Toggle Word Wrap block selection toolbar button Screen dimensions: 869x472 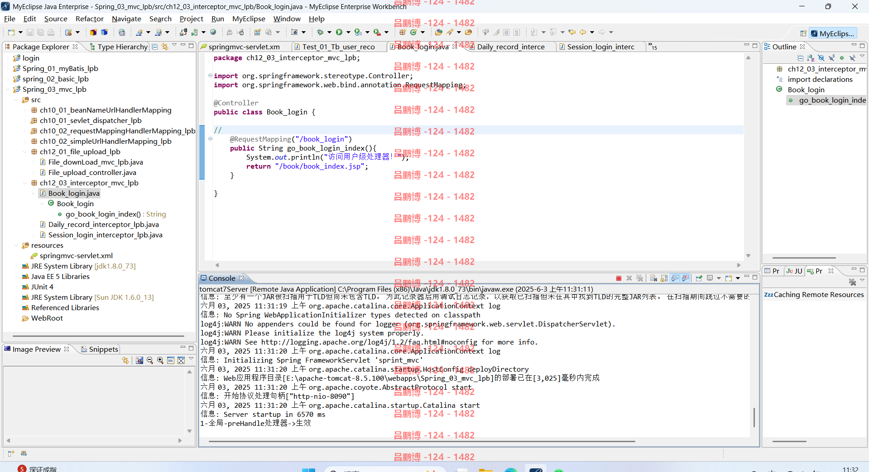point(506,32)
